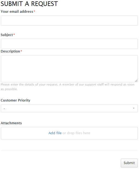Click the Customer Priority label
140x170 pixels.
pyautogui.click(x=15, y=100)
